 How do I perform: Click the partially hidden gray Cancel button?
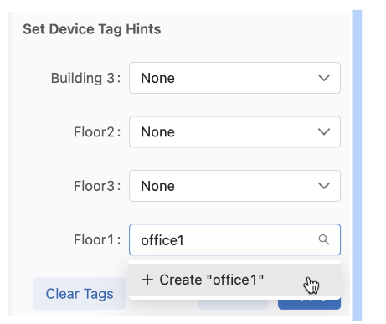tap(233, 304)
